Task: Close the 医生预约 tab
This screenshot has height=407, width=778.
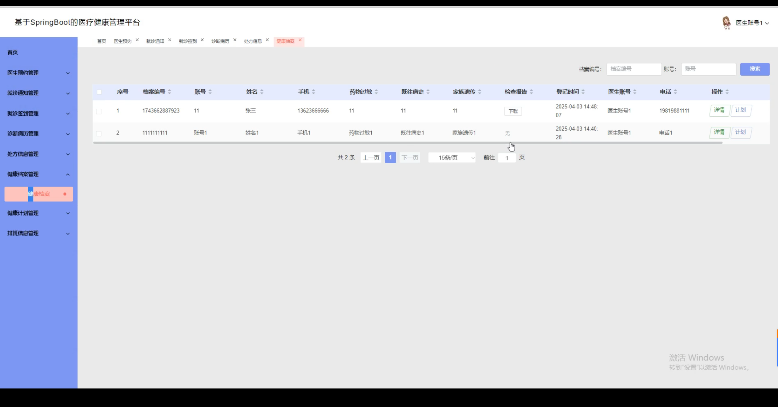Action: 137,40
